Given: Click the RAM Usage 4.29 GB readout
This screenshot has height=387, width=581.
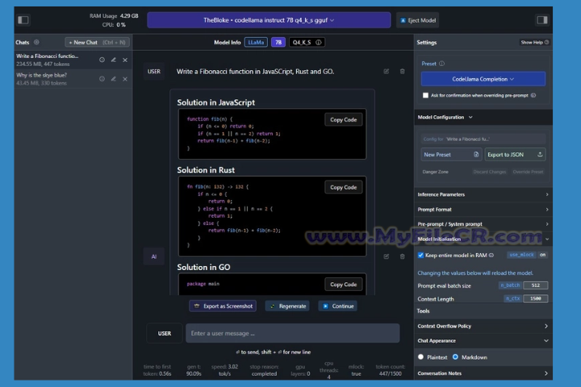Looking at the screenshot, I should pyautogui.click(x=114, y=16).
